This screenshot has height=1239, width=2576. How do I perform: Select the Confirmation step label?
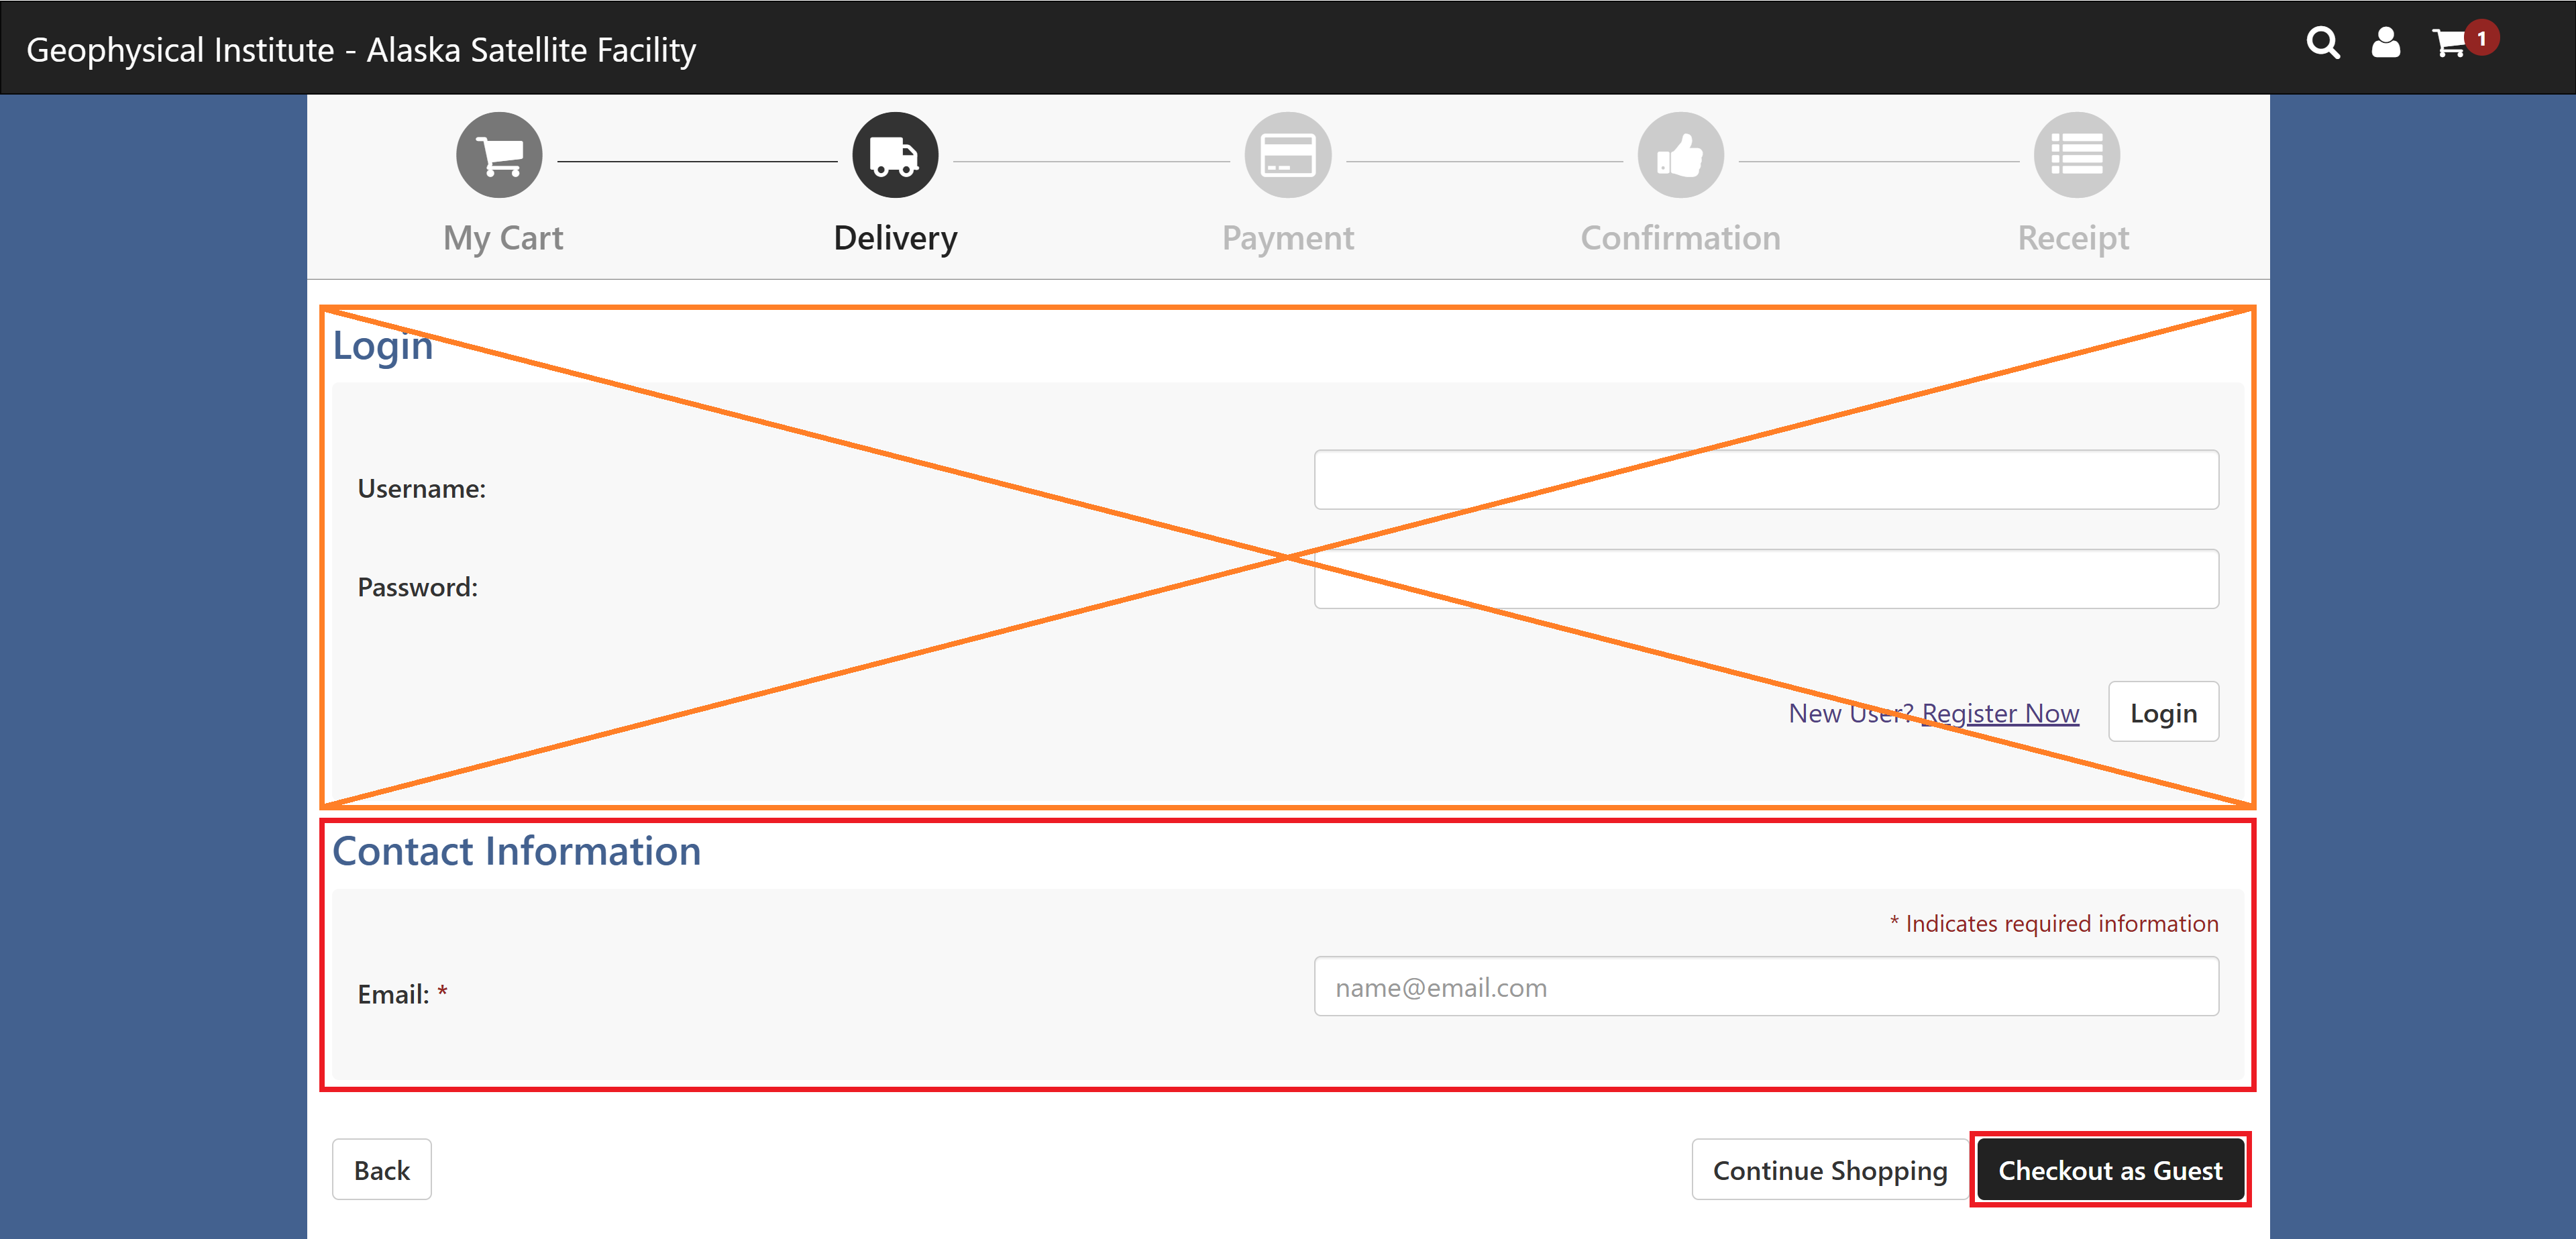pyautogui.click(x=1680, y=238)
